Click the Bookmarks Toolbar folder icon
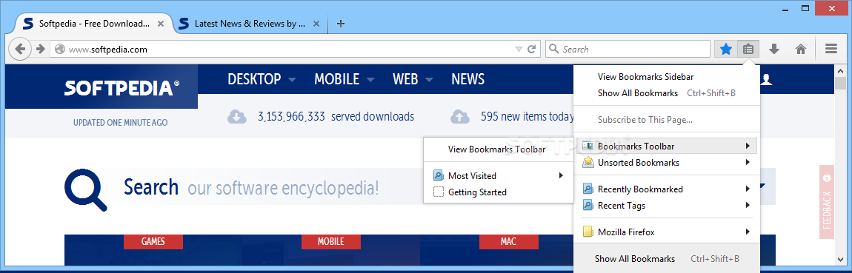The width and height of the screenshot is (852, 273). coord(588,146)
